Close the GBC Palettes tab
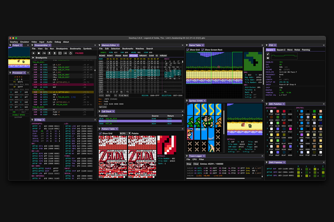 284,104
